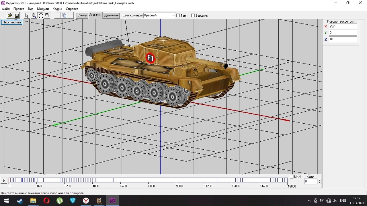Click the Кадр frame number field
Screen dimensions: 367x206
[311, 181]
